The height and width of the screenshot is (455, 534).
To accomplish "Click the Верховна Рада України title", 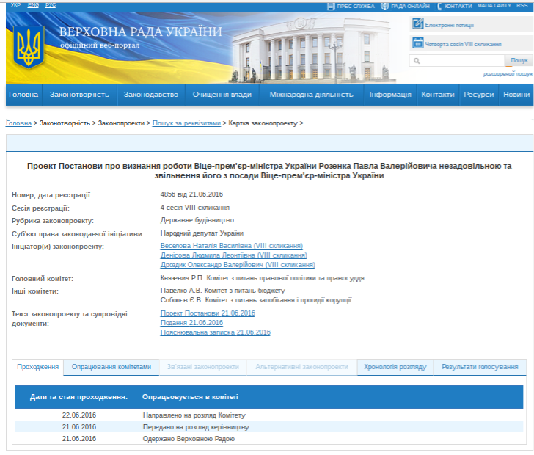I will point(141,32).
